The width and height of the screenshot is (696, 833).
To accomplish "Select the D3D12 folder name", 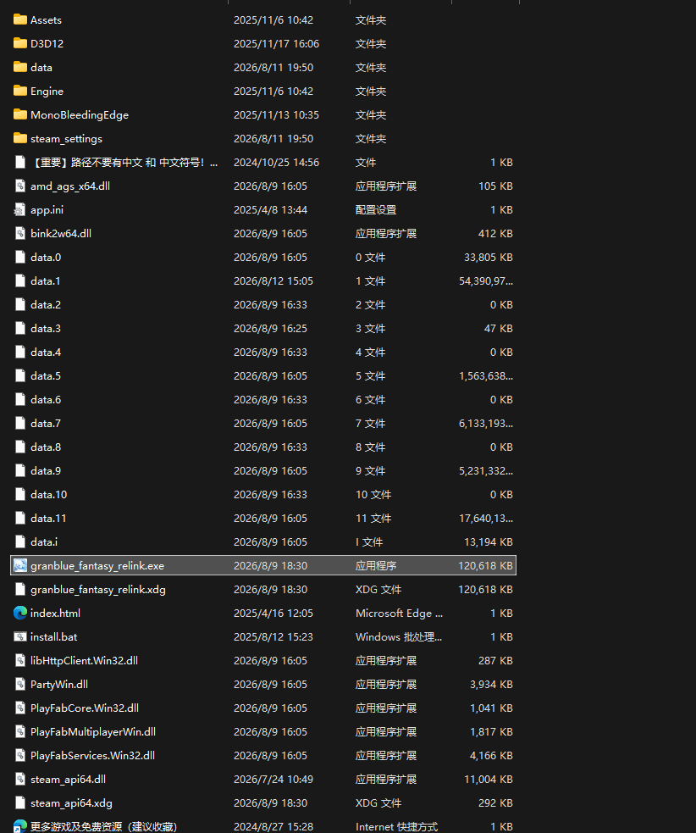I will pos(47,43).
